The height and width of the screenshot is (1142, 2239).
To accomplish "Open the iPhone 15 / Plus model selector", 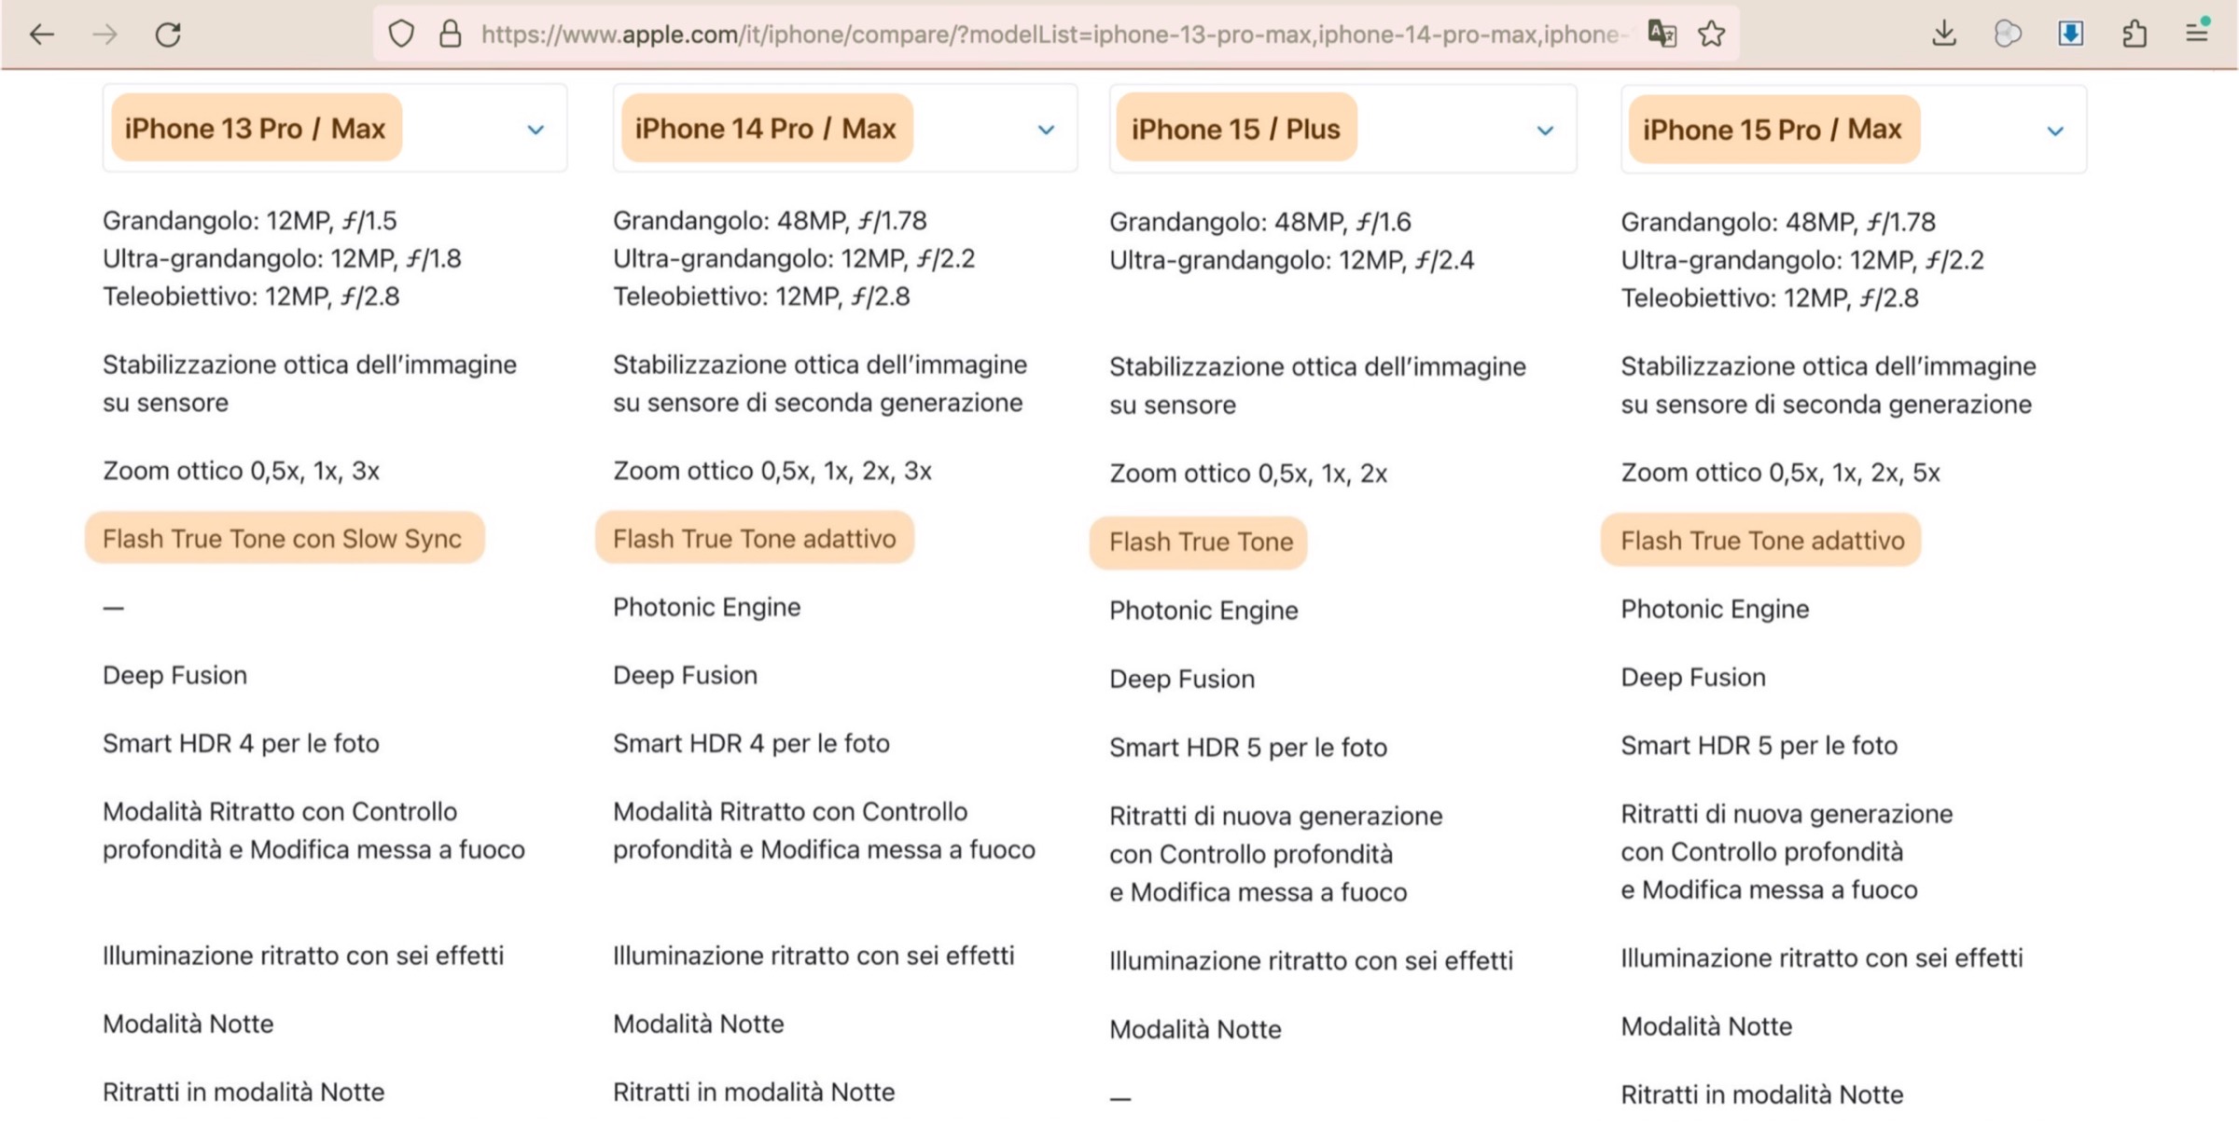I will pyautogui.click(x=1545, y=131).
